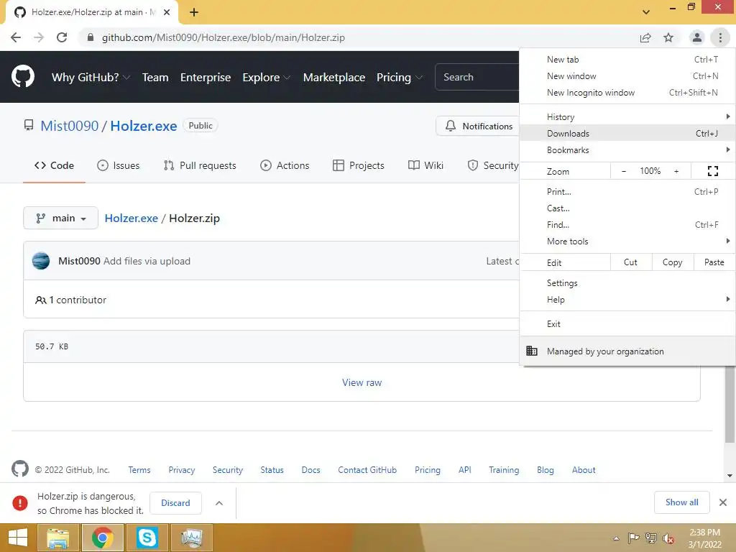Click Exit in Chrome menu
The height and width of the screenshot is (552, 736).
tap(627, 324)
